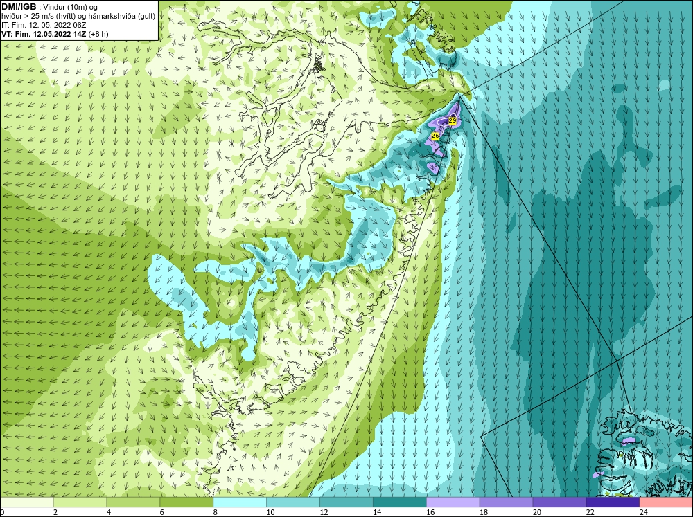Click the 0–2 m/s pale yellow legend swatch

coord(26,502)
